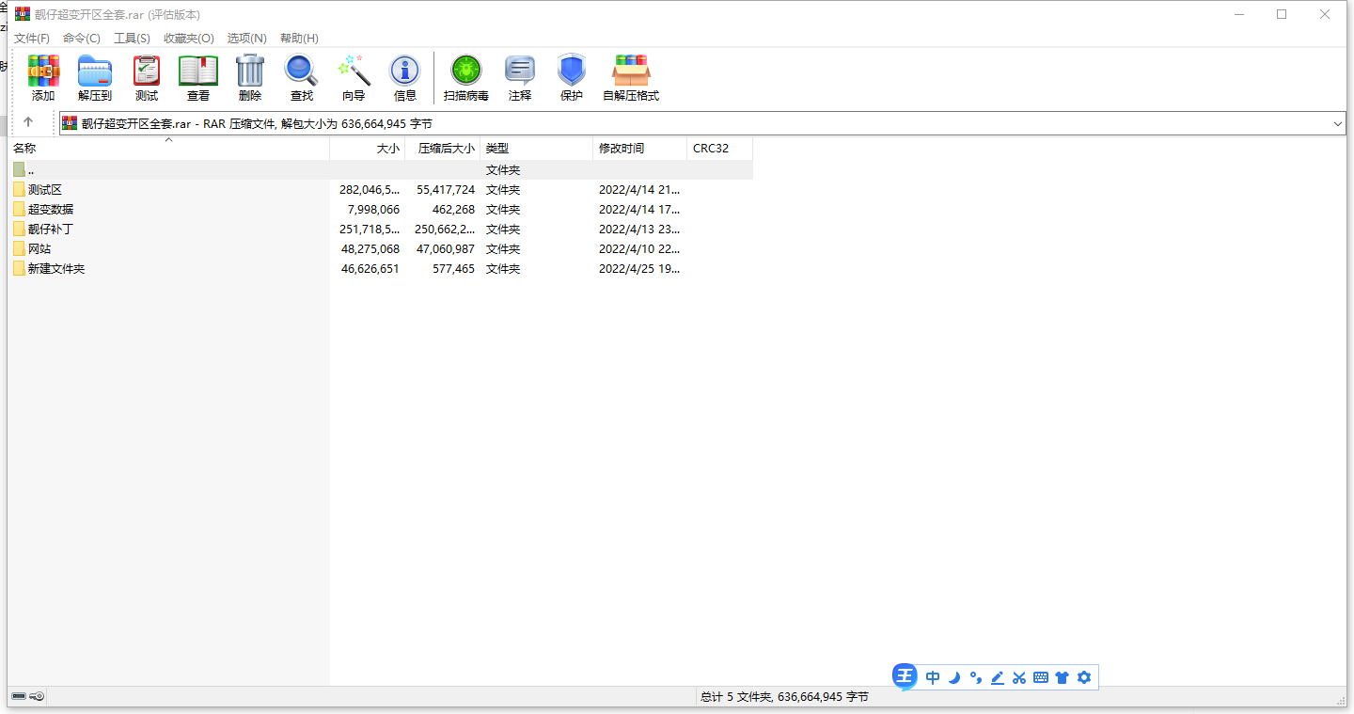
Task: Click the input method settings gear icon
Action: coord(1084,677)
